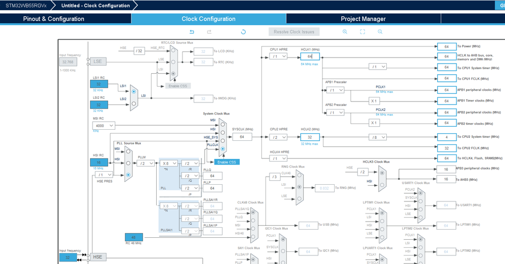505x264 pixels.
Task: Switch to Clock Configuration tab
Action: point(208,19)
